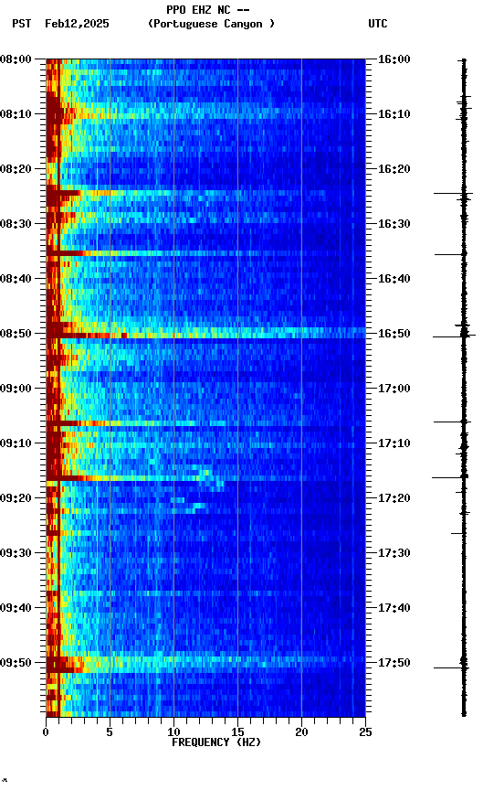Click the seismogram spike near 17:51 UTC
This screenshot has height=790, width=504.
point(451,668)
